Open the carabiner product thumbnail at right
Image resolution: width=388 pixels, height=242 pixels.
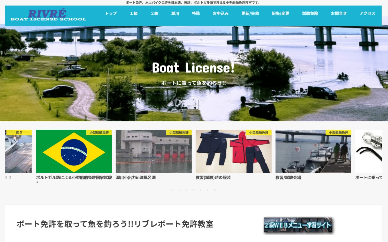coord(369,151)
